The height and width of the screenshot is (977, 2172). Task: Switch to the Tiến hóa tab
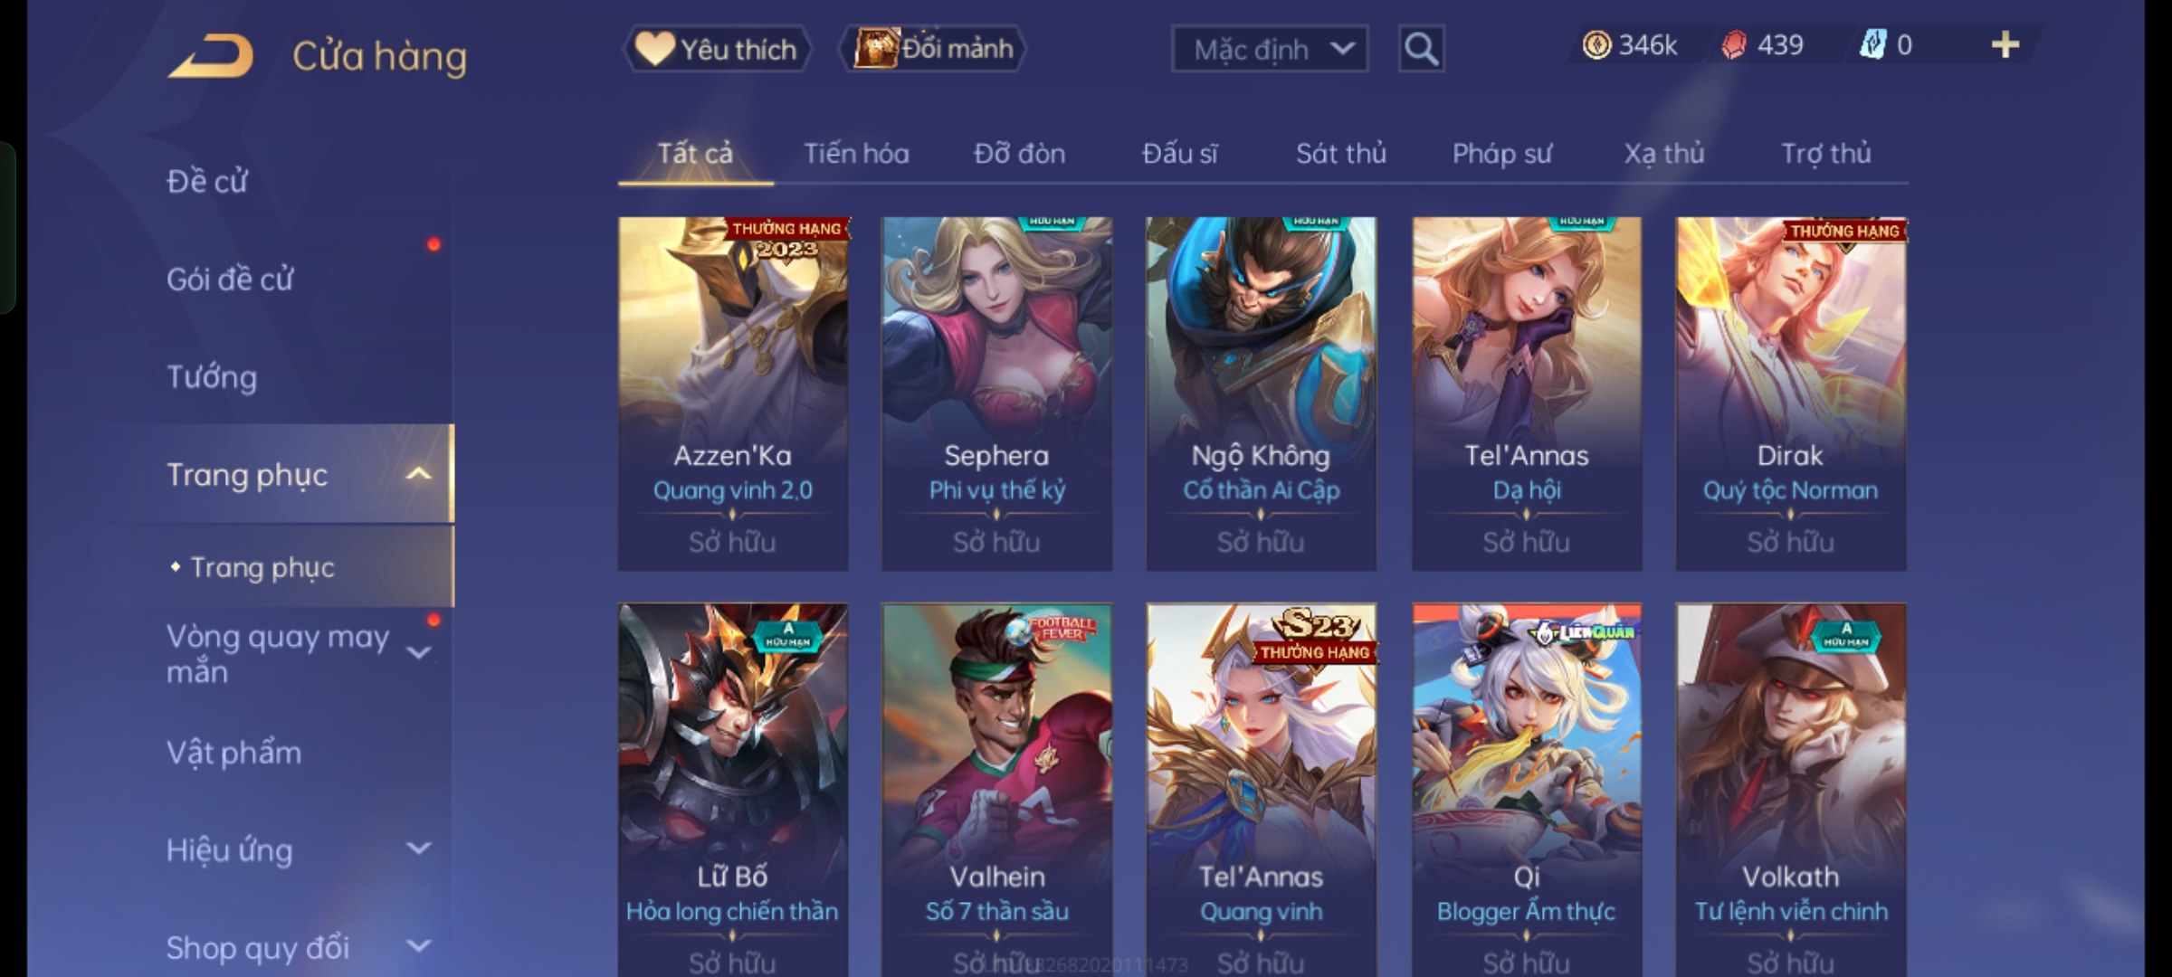[856, 154]
